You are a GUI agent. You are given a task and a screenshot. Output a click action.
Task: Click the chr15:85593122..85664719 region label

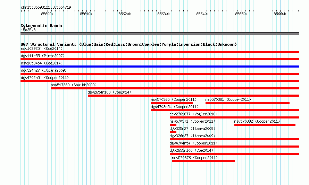point(46,7)
